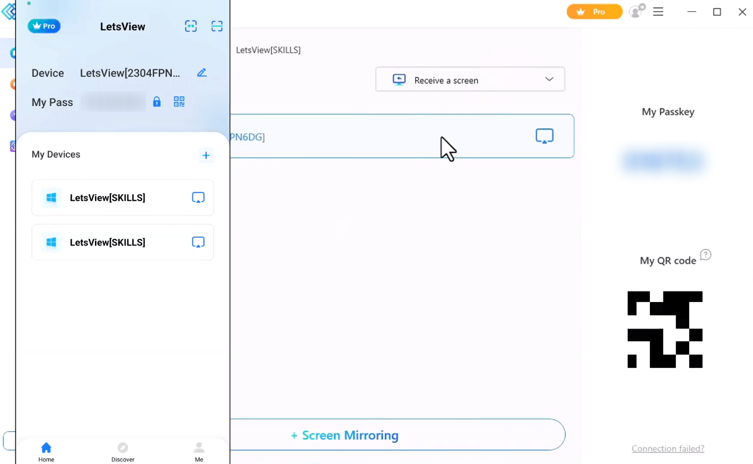
Task: Click the cast icon for first LetsView[SKILLS] device
Action: 198,197
